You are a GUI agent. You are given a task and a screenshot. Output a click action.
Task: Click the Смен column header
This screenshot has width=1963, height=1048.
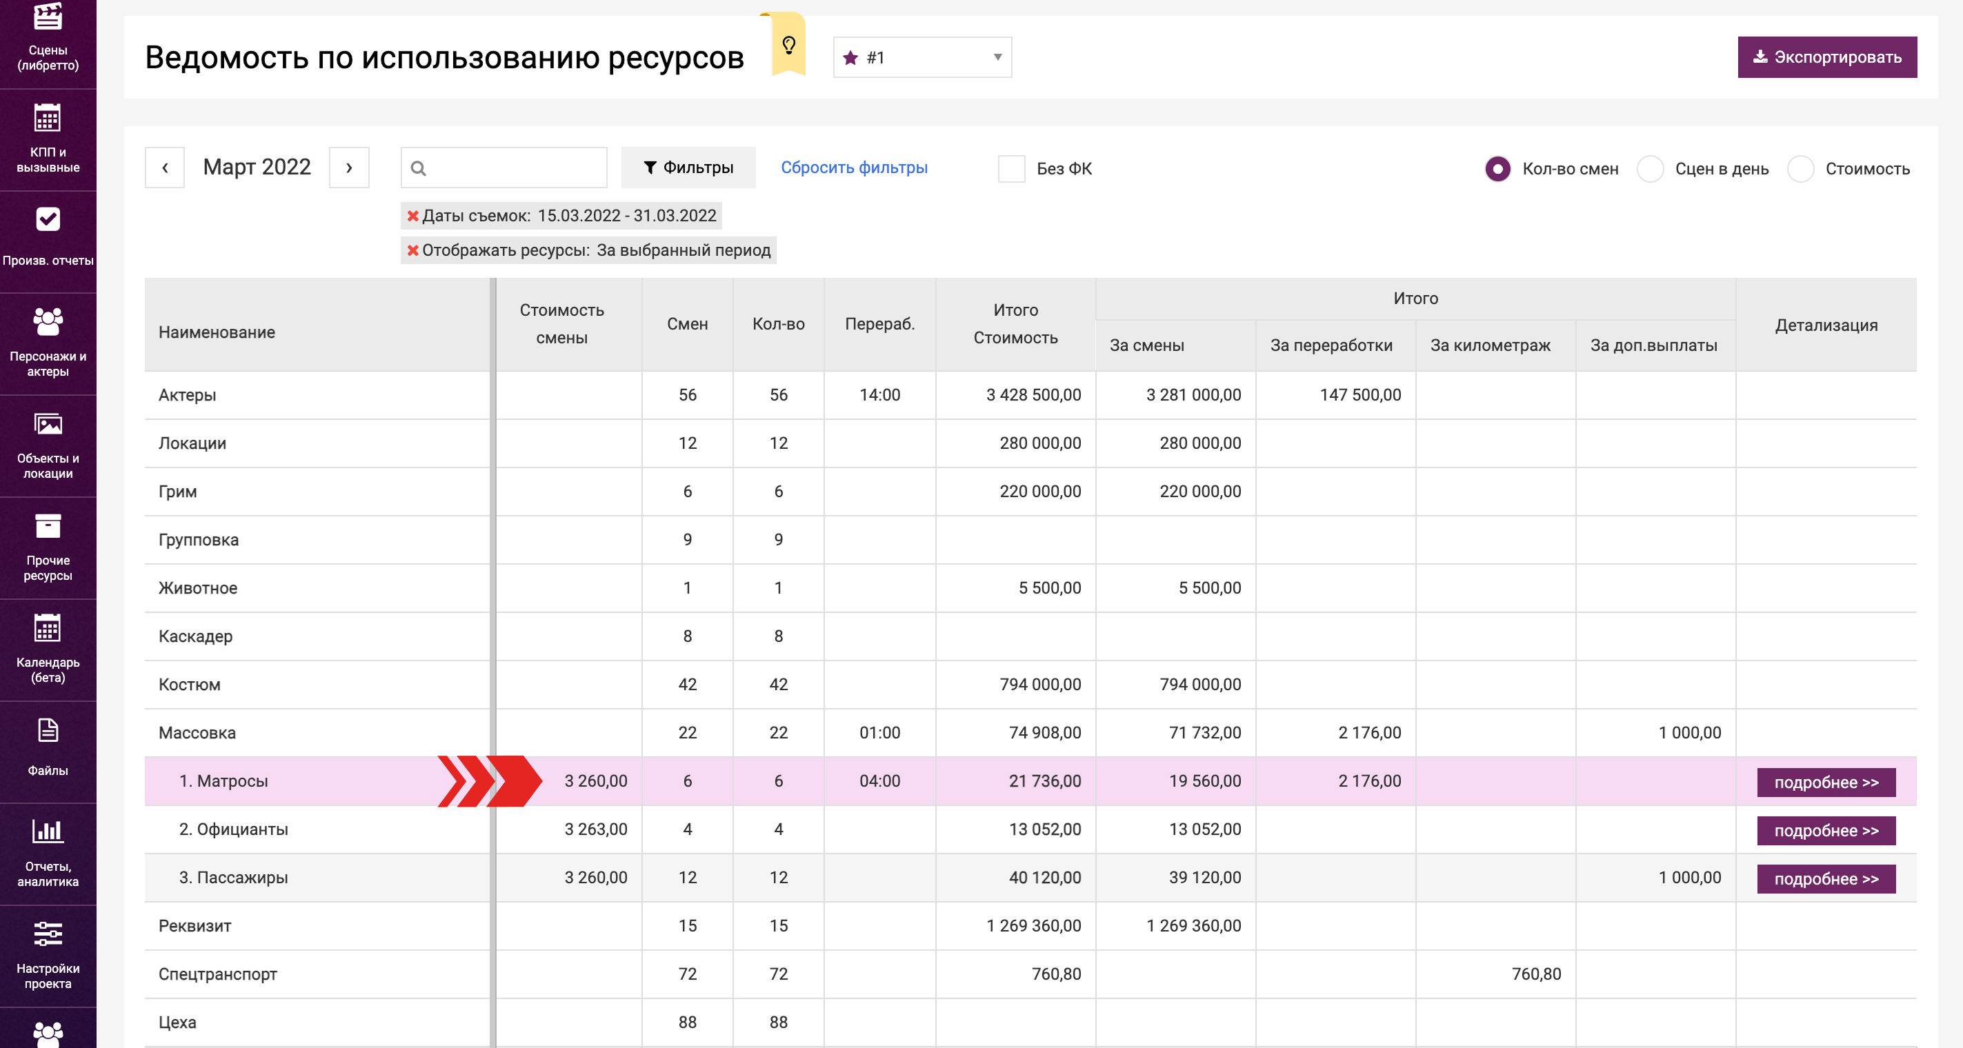tap(688, 325)
